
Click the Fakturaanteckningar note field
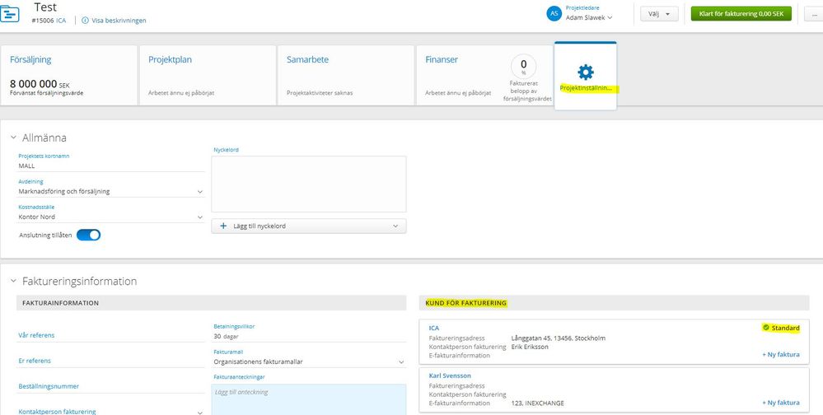pyautogui.click(x=309, y=399)
